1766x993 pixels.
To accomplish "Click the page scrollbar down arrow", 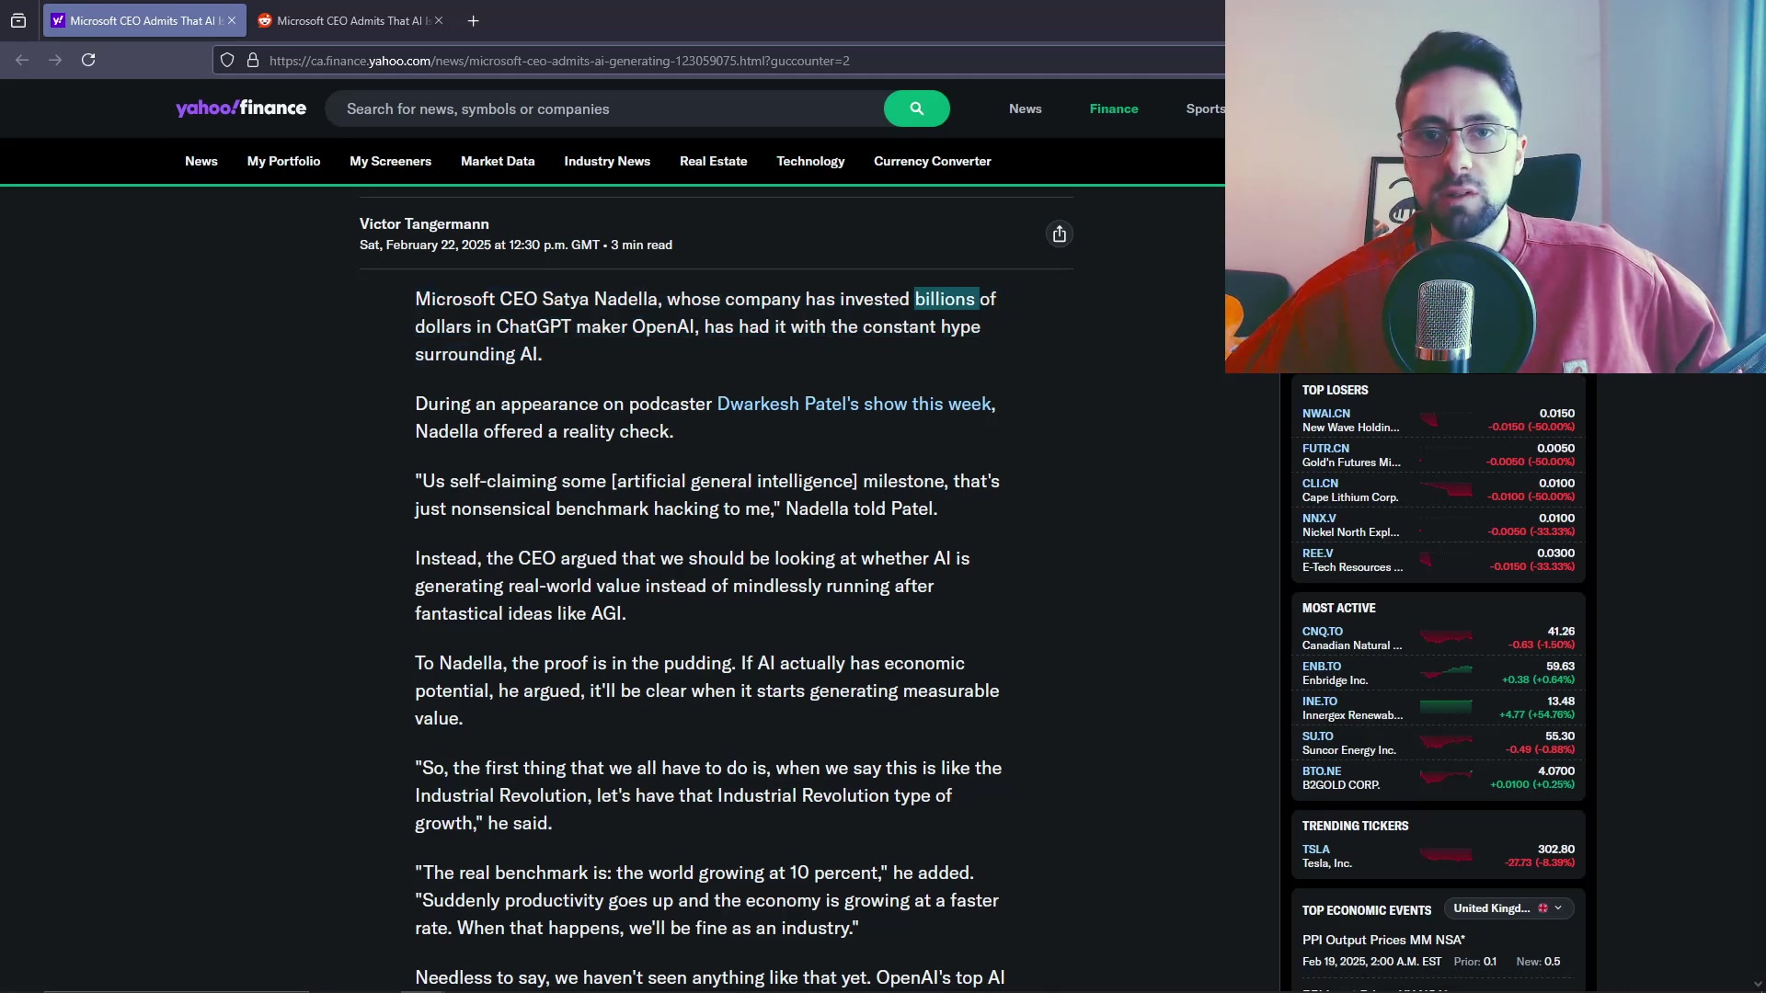I will pyautogui.click(x=1757, y=984).
